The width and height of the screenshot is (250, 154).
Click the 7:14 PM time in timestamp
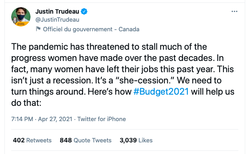22,119
